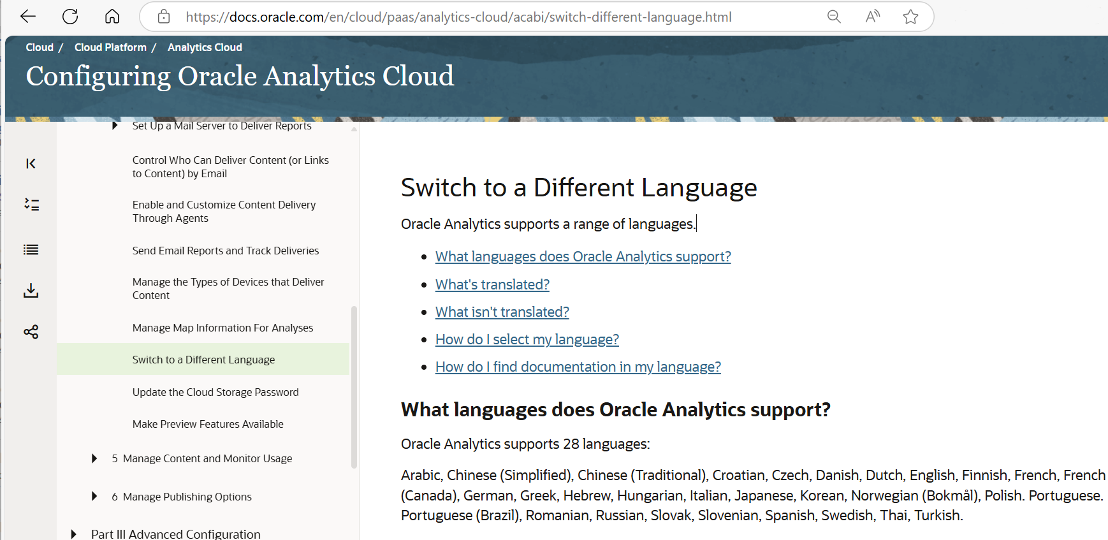Open the Cloud breadcrumb link
Screen dimensions: 1108x540
pyautogui.click(x=40, y=47)
